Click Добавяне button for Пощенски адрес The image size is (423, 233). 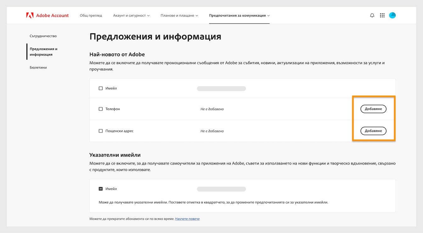click(x=373, y=131)
